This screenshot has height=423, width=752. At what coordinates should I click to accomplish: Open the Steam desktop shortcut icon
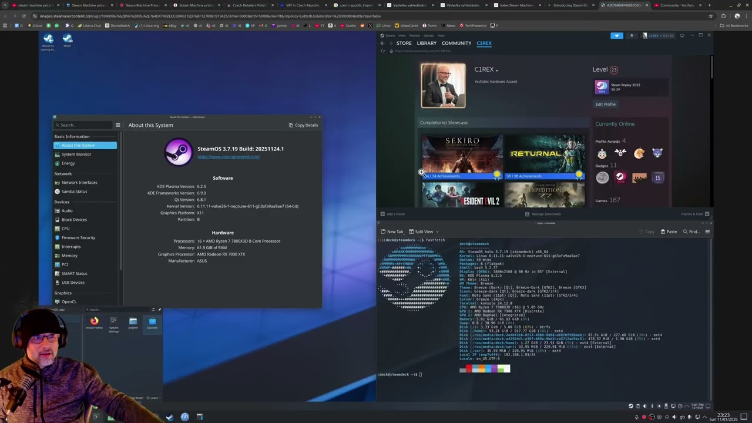68,41
